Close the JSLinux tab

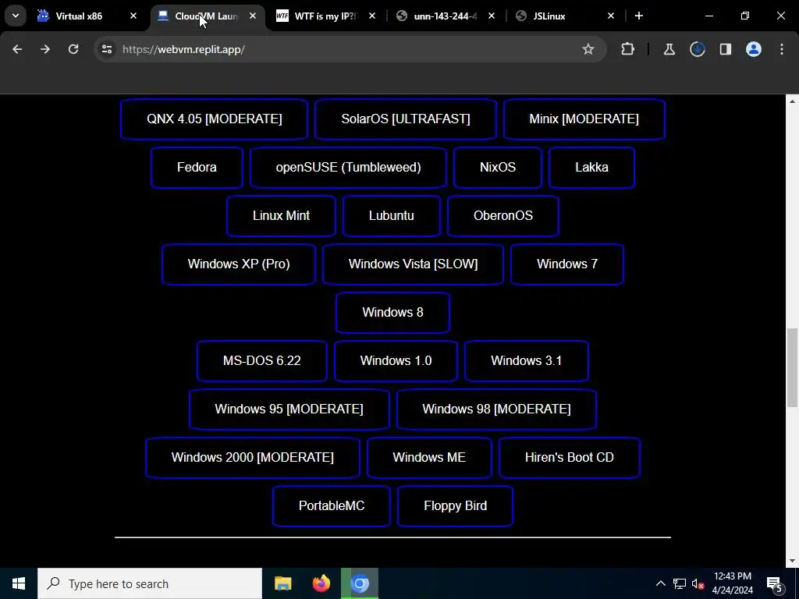(x=611, y=16)
